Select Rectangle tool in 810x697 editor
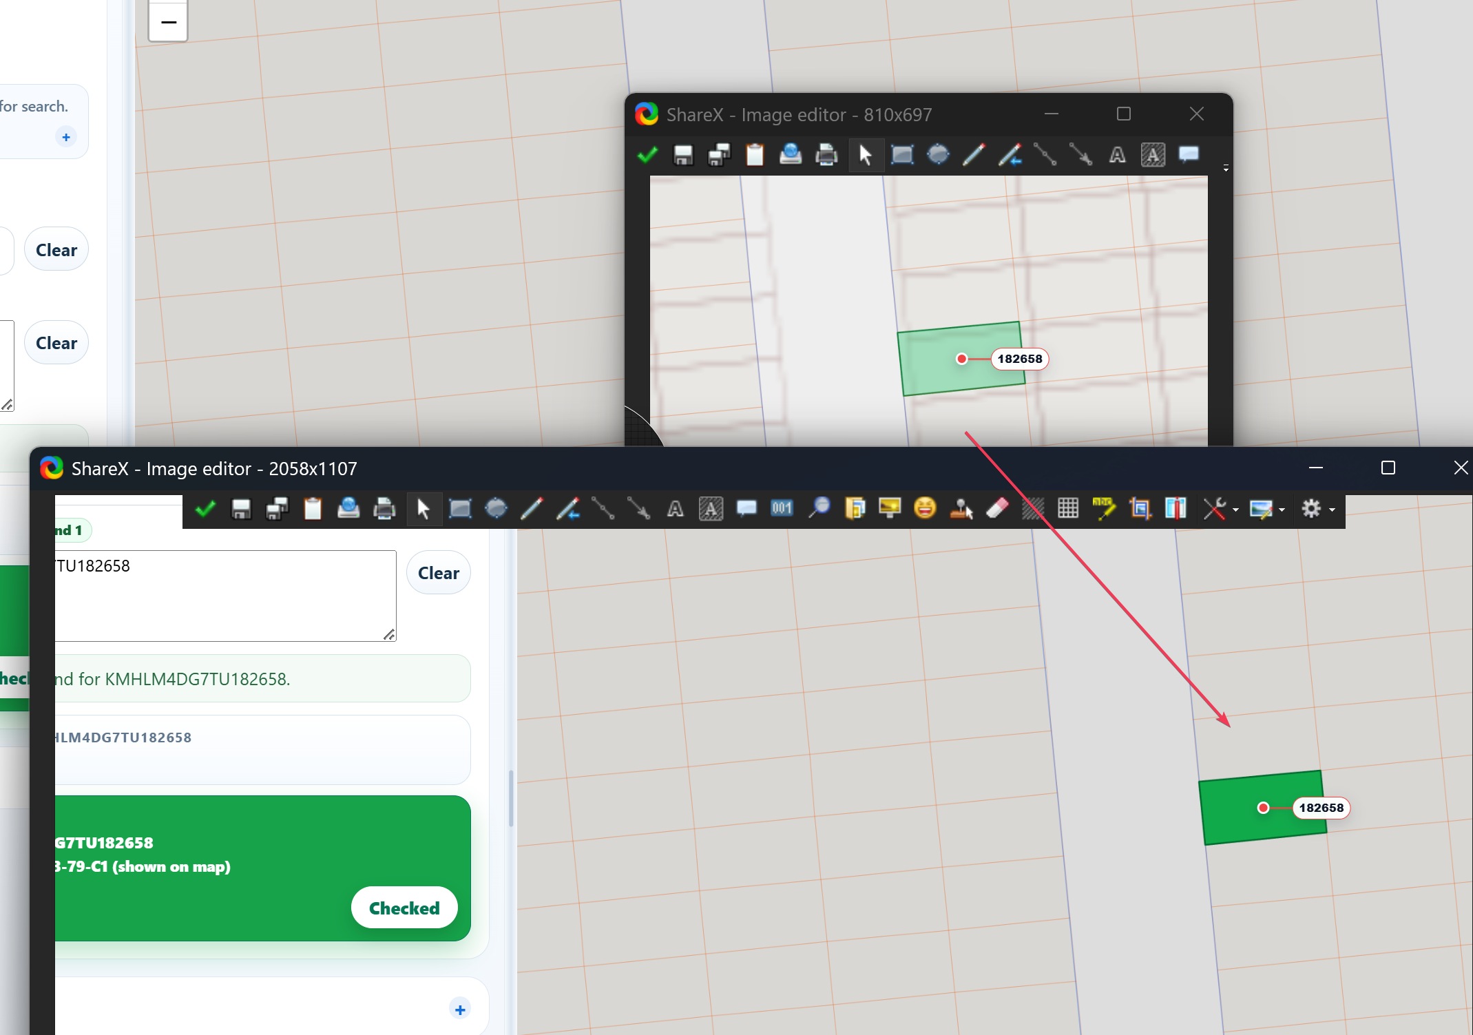Viewport: 1473px width, 1035px height. click(902, 155)
